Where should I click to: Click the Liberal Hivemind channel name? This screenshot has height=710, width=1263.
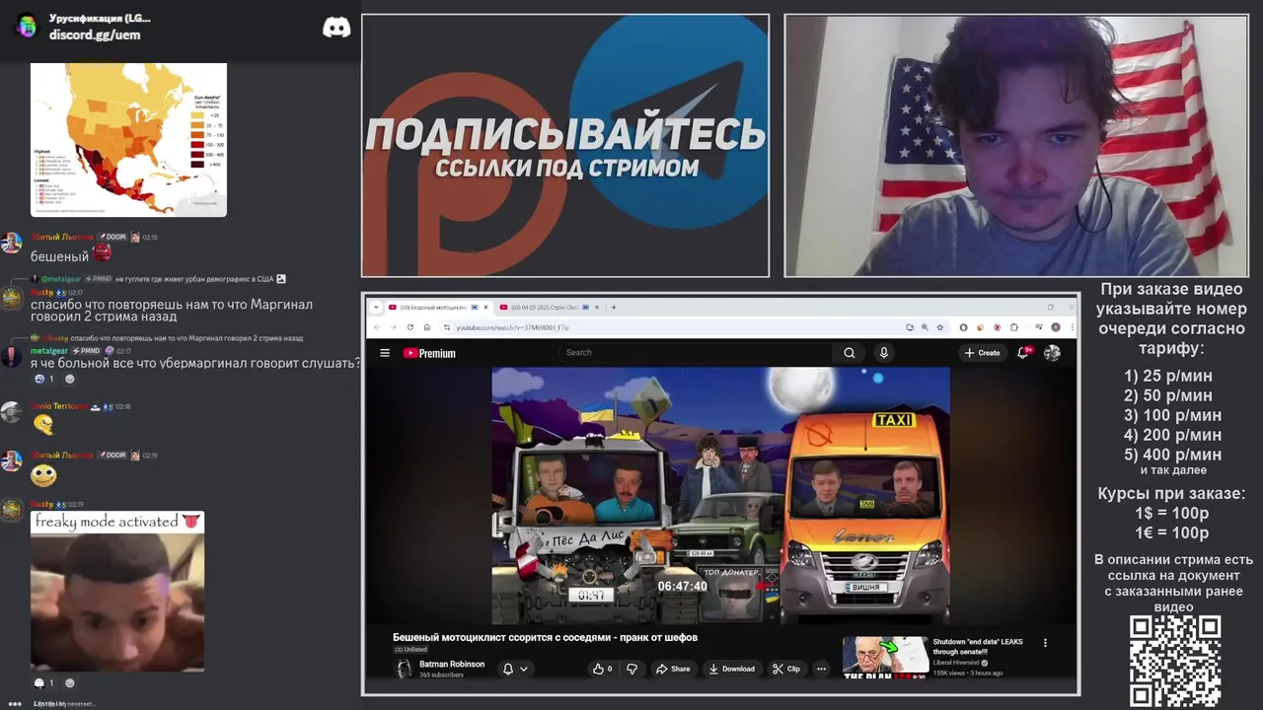tap(956, 663)
